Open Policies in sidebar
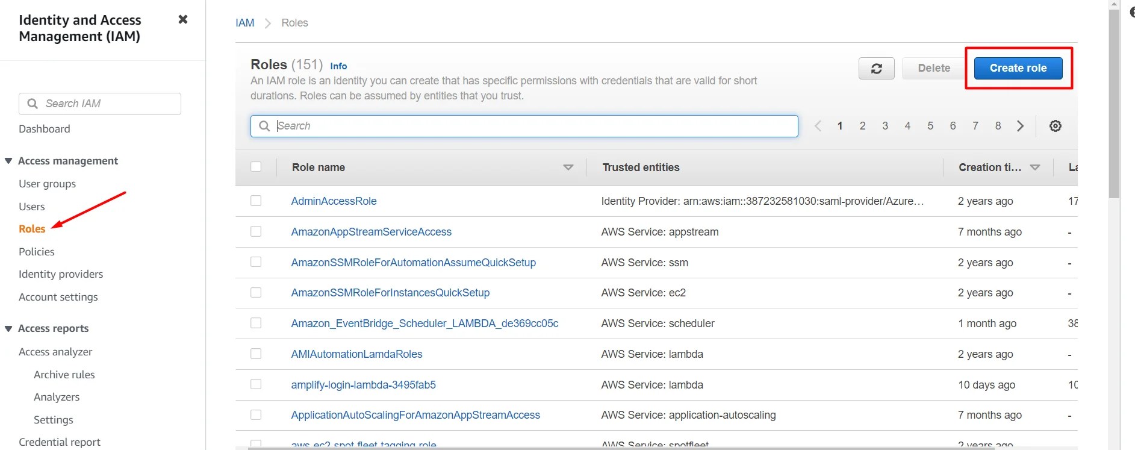 pos(37,252)
